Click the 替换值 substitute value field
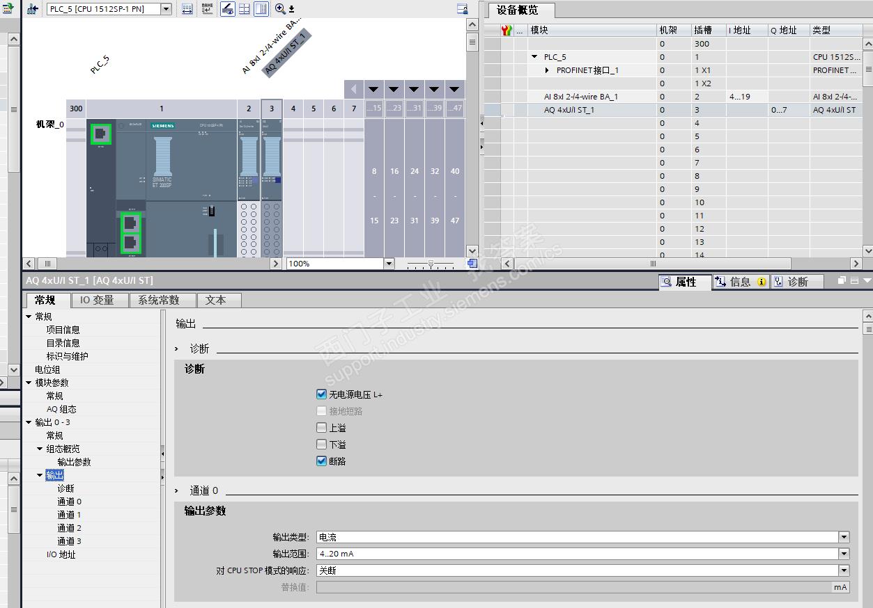This screenshot has height=608, width=873. [582, 587]
